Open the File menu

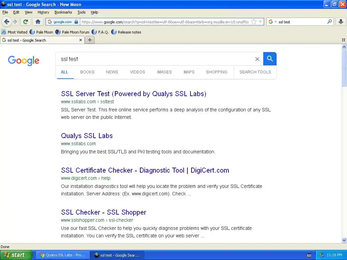pyautogui.click(x=5, y=12)
